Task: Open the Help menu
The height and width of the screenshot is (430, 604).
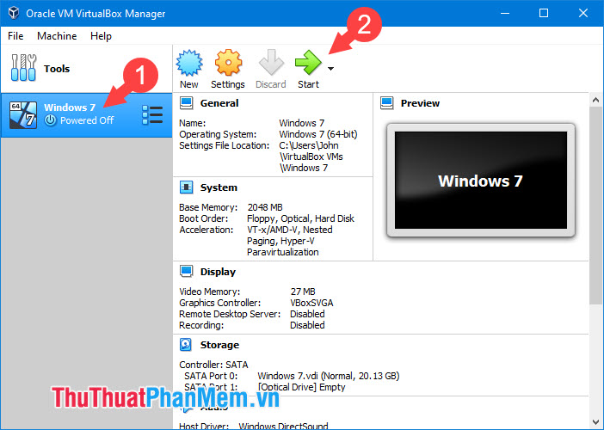Action: point(101,36)
